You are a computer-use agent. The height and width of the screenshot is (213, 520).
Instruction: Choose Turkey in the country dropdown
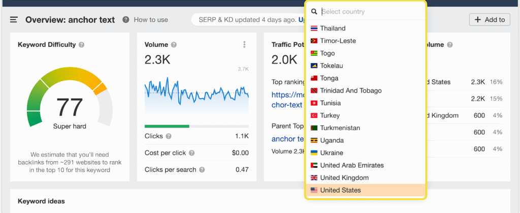point(330,115)
